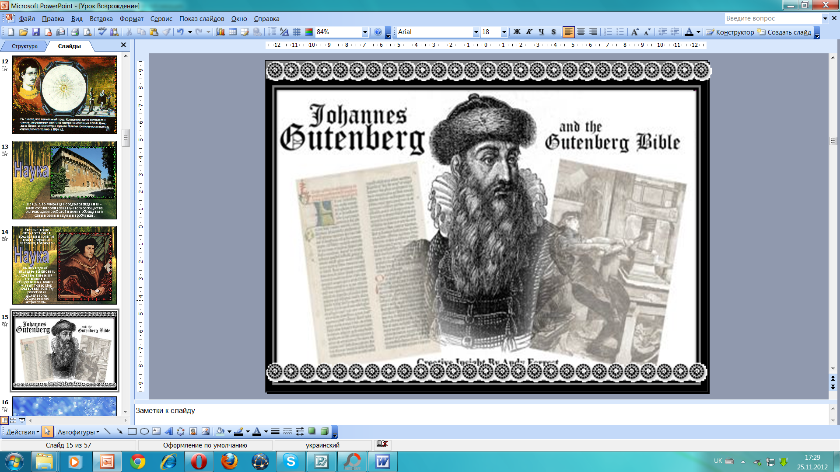Open the Действия drawing menu

pyautogui.click(x=23, y=432)
